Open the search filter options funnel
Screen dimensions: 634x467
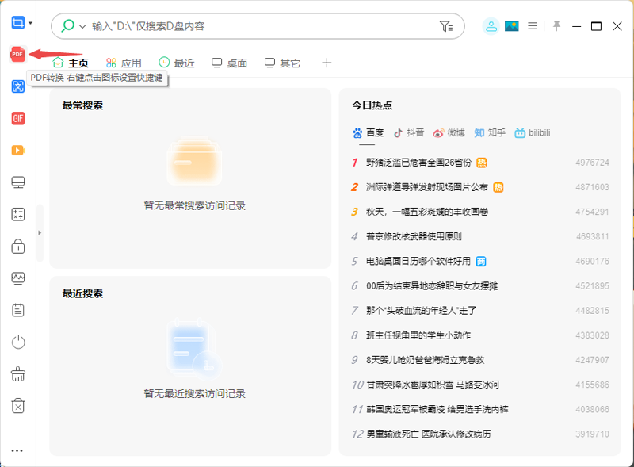(x=445, y=26)
